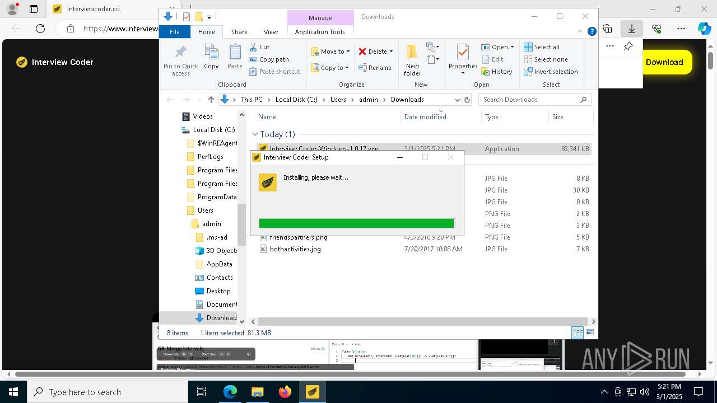This screenshot has height=403, width=717.
Task: Click in the Search Downloads field
Action: (x=529, y=100)
